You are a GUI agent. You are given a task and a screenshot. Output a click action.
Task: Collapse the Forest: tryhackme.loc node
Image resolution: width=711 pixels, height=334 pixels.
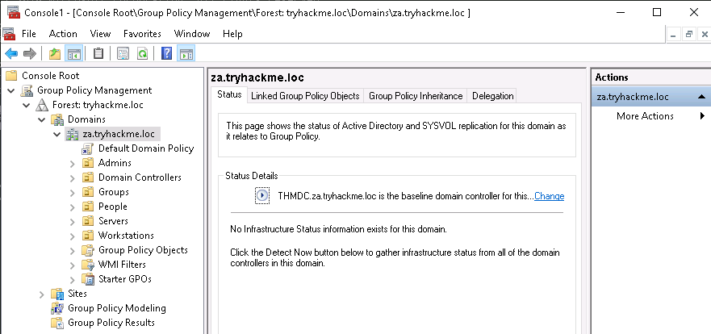coord(27,105)
